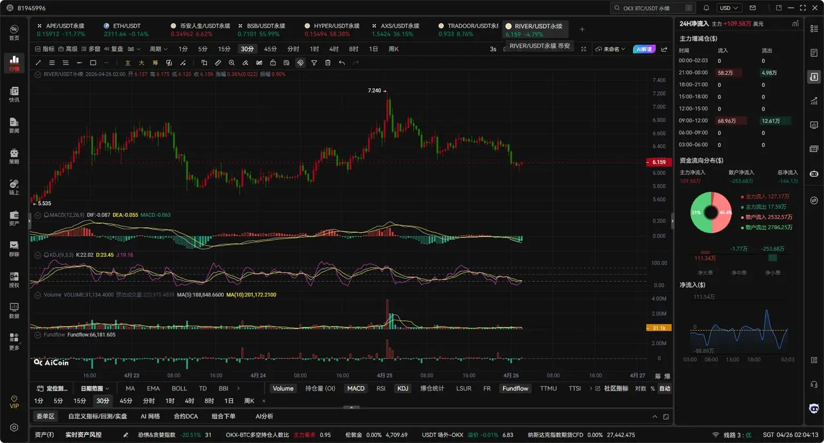Open the 快讯 news flash sidebar icon
Image resolution: width=824 pixels, height=443 pixels.
[x=14, y=94]
